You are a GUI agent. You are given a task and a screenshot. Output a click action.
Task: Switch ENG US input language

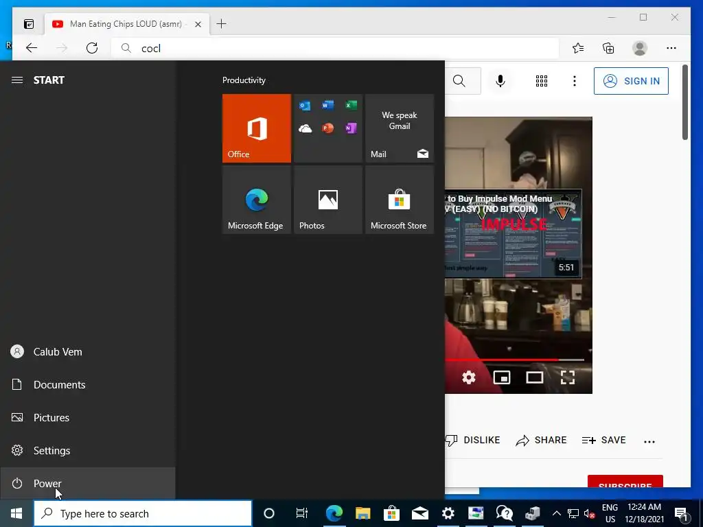click(610, 513)
